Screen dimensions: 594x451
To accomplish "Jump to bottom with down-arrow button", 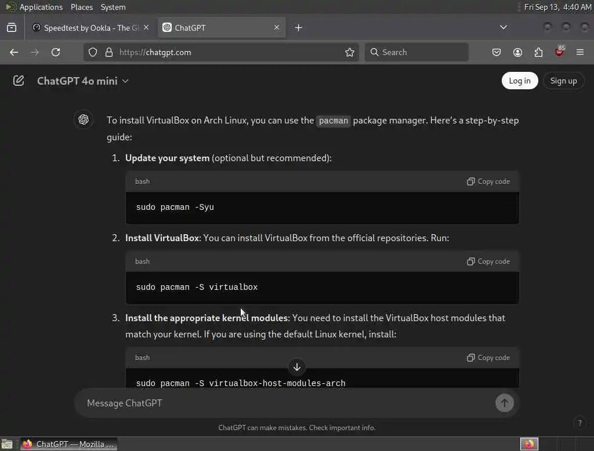I will pyautogui.click(x=296, y=367).
